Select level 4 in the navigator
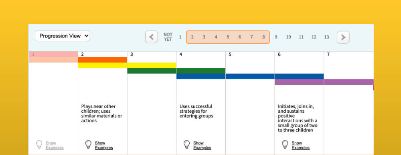This screenshot has width=401, height=155. 216,37
